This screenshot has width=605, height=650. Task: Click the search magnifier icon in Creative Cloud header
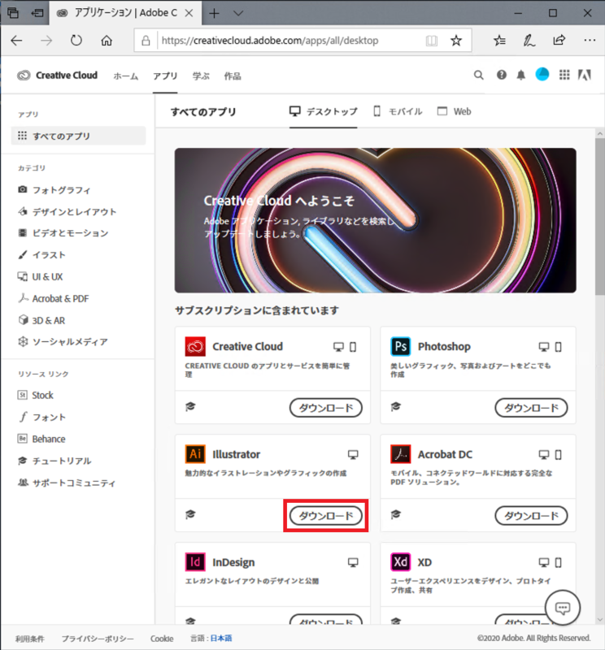(x=479, y=76)
